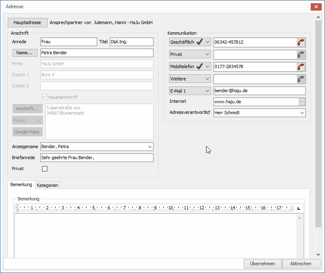The width and height of the screenshot is (325, 273).
Task: Click the Bemerkung editor scroll-up arrow
Action: 299,218
